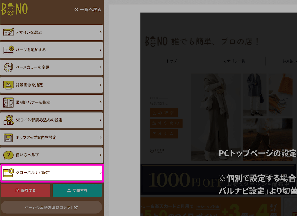Click the SEO magnifier icon
Image resolution: width=297 pixels, height=216 pixels.
pos(8,120)
